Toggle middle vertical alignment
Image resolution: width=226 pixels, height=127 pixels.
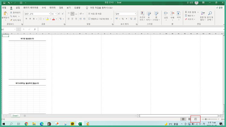[72, 14]
